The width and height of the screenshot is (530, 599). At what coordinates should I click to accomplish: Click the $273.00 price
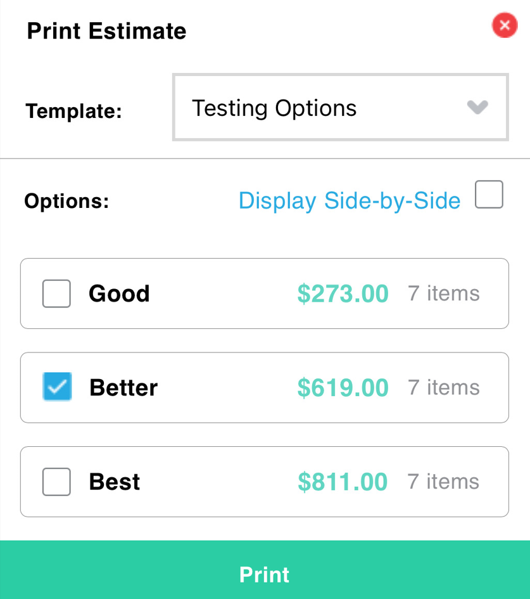[x=343, y=293]
